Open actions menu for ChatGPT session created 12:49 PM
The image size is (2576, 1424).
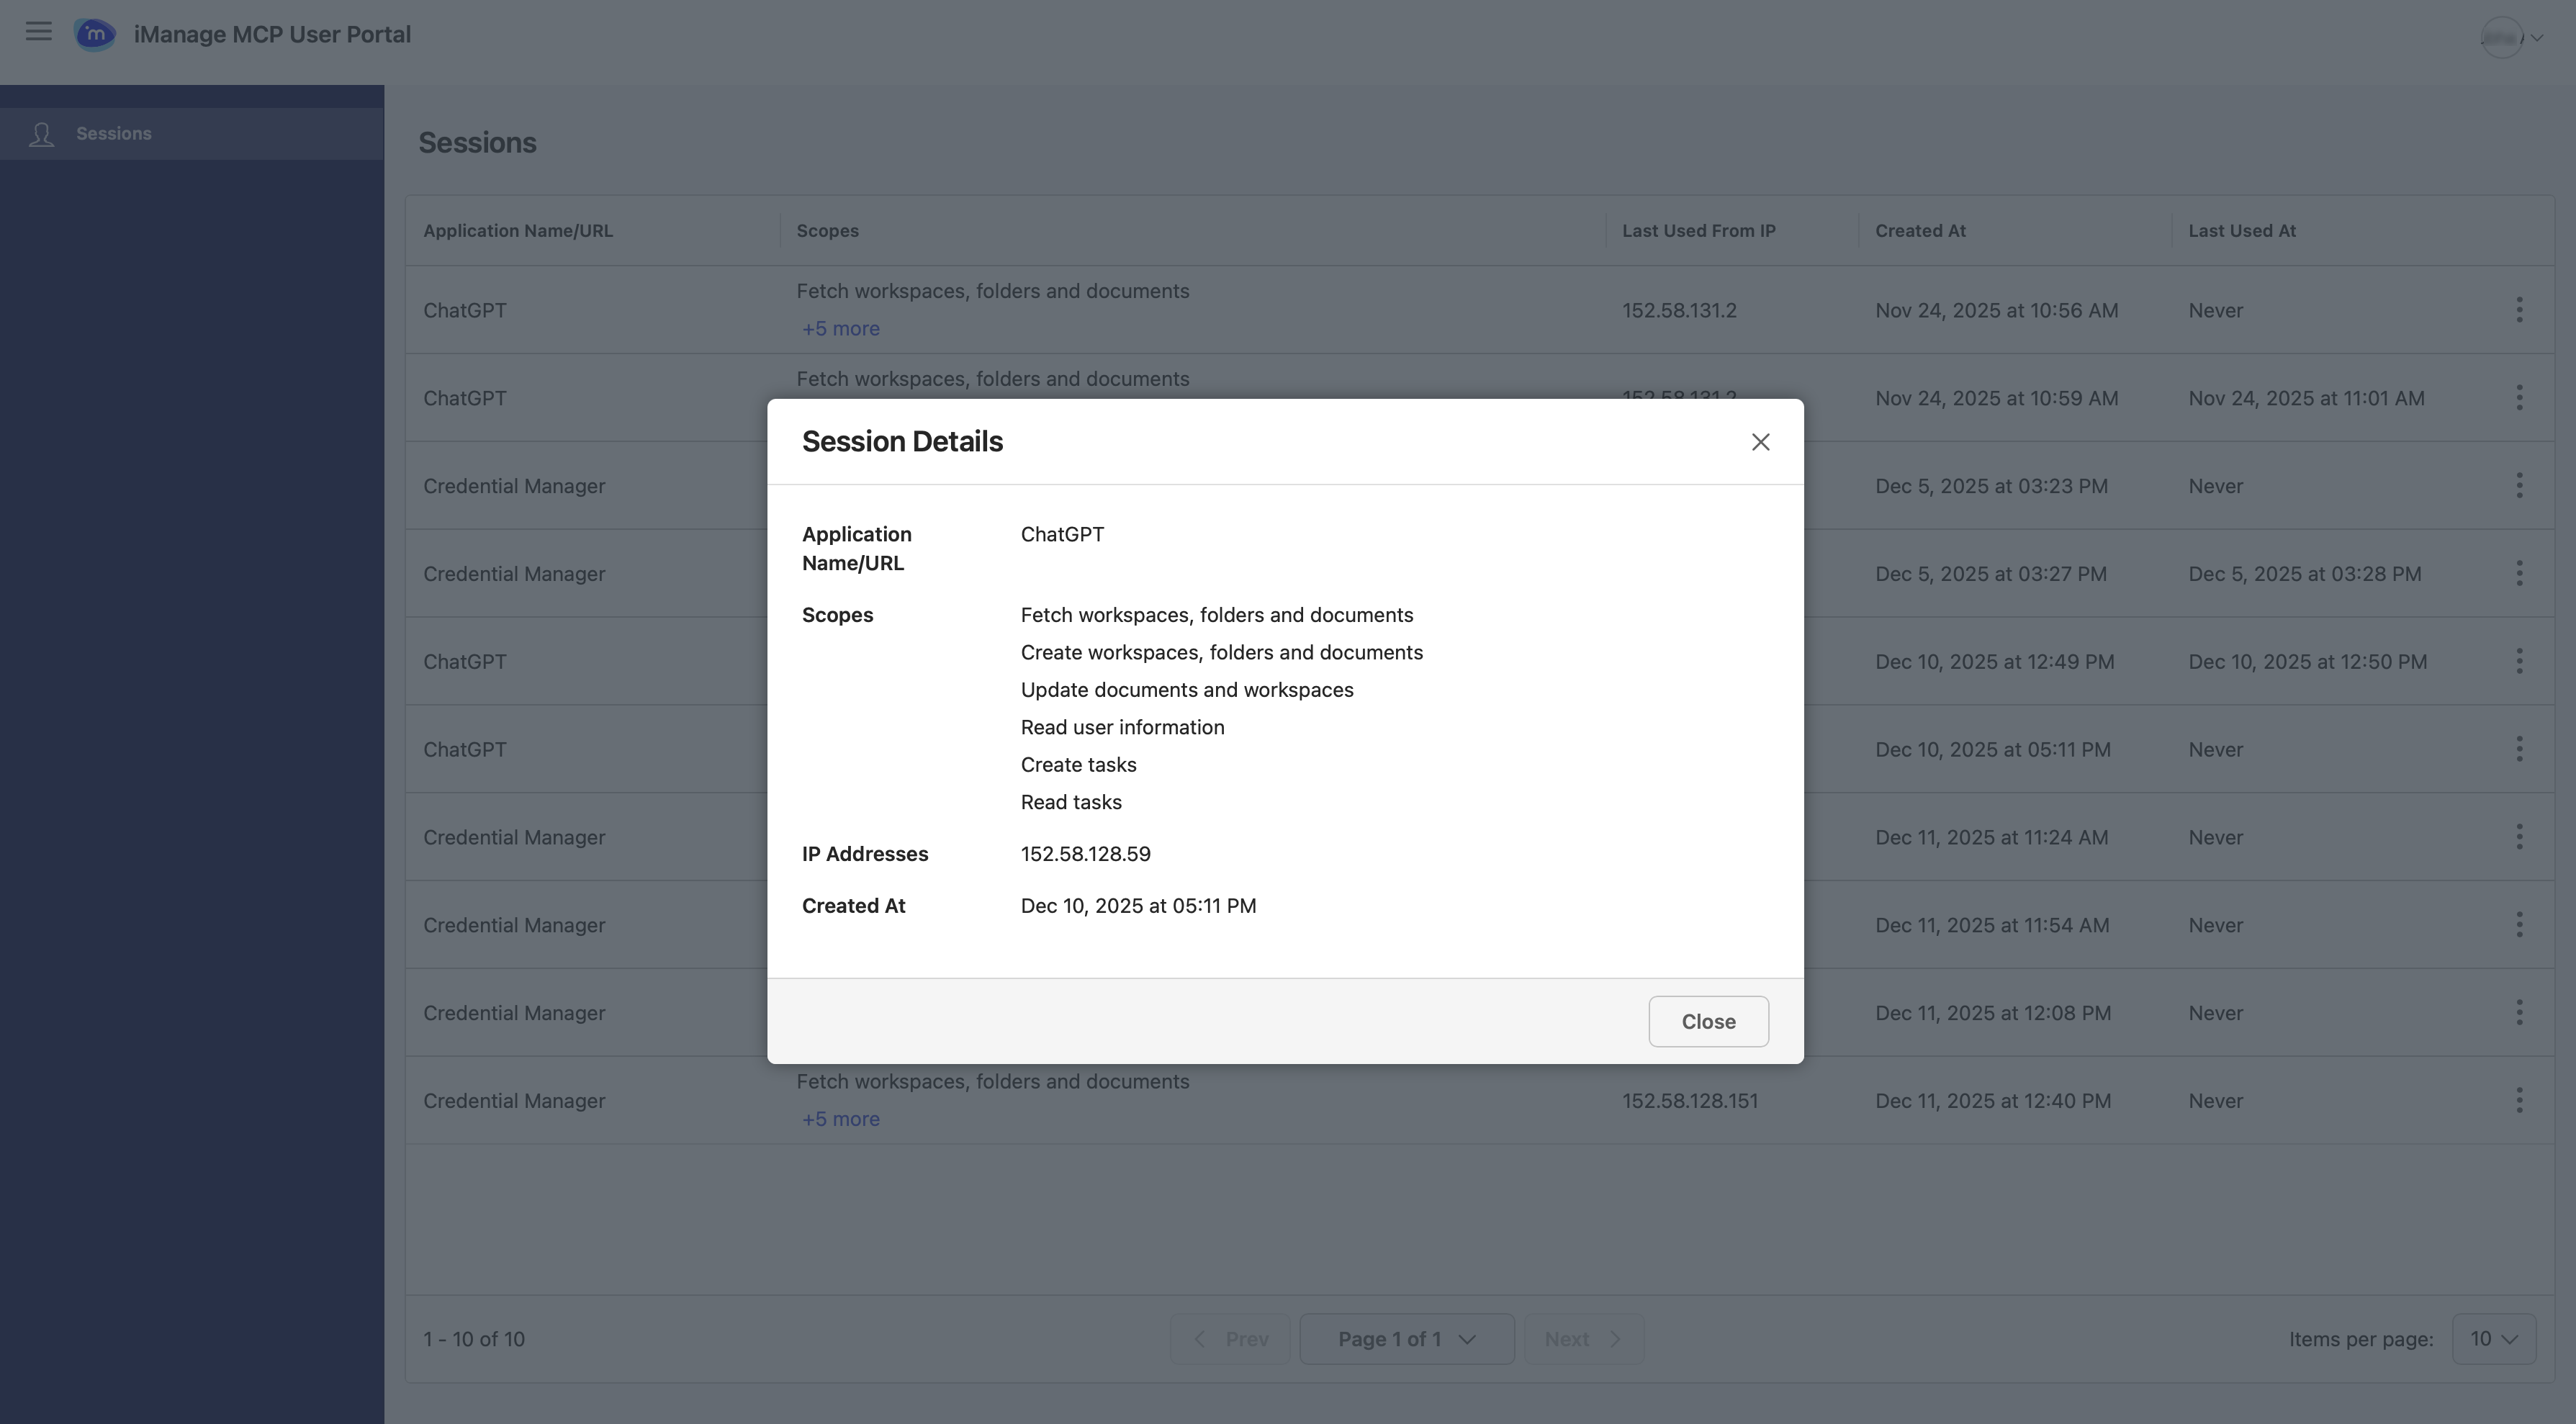tap(2519, 662)
